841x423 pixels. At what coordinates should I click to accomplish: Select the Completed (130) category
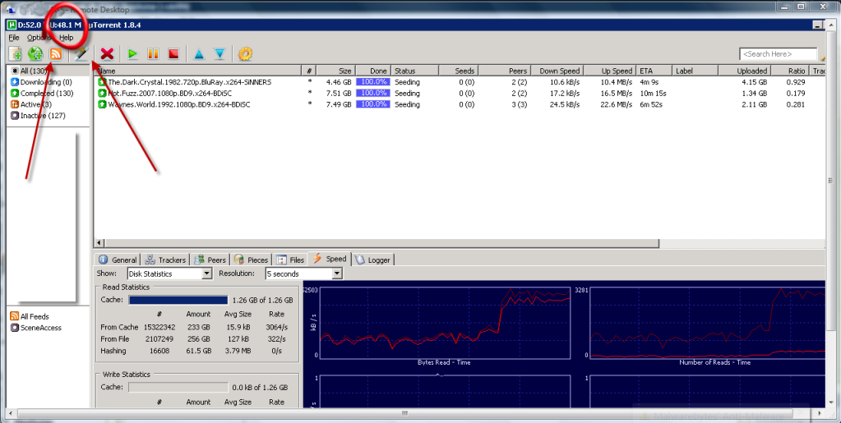[43, 94]
